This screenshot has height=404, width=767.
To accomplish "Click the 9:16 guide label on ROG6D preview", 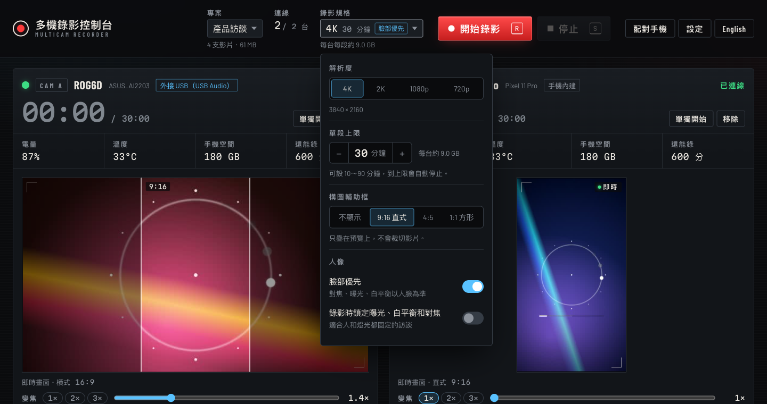I will [158, 187].
